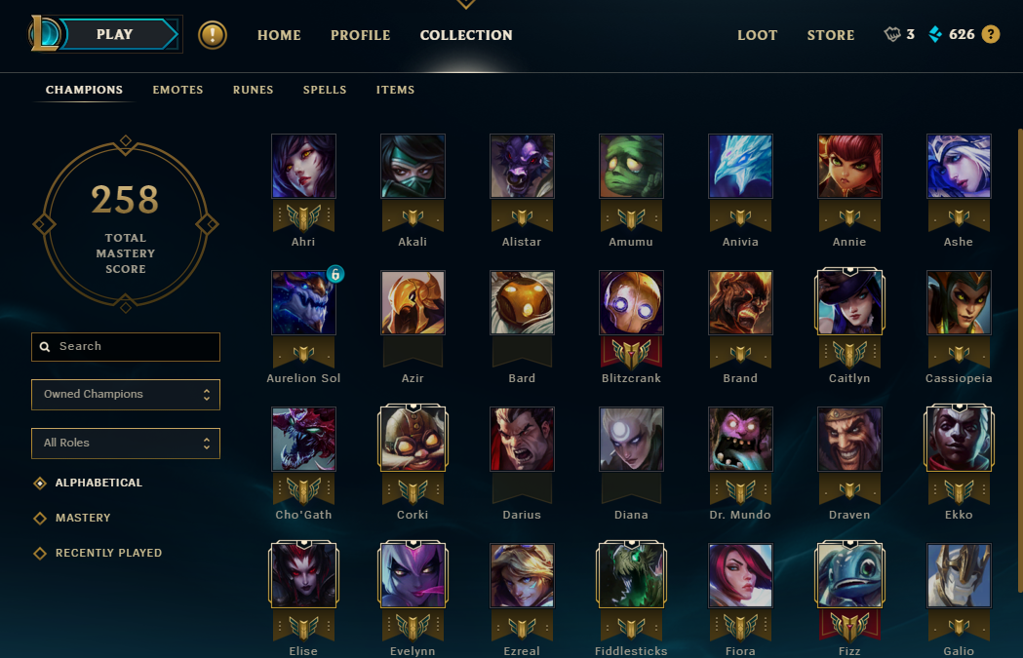The height and width of the screenshot is (658, 1023).
Task: Open the Runes sub-tab
Action: (x=254, y=90)
